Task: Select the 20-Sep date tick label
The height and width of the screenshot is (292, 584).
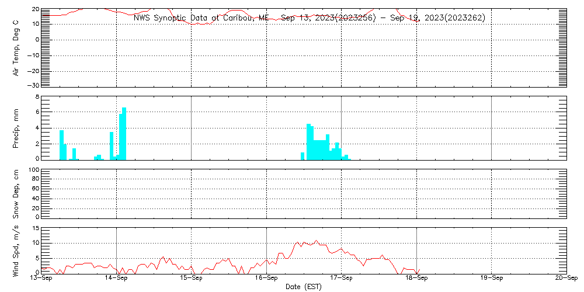Action: tap(566, 279)
